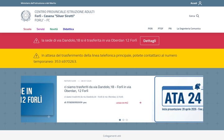Viewport: 224px width, 140px height.
Task: Open the Ministero dell'Istruzione e del Merito link
Action: pyautogui.click(x=38, y=3)
